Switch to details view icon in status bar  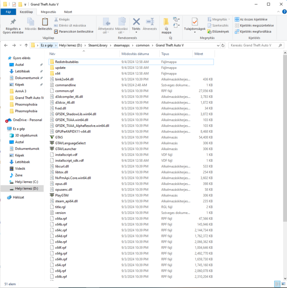[x=277, y=284]
